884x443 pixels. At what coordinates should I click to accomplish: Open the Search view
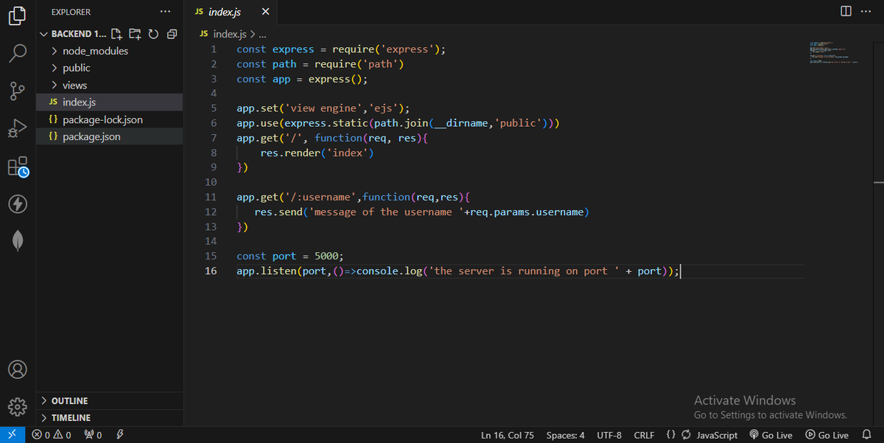click(x=18, y=53)
